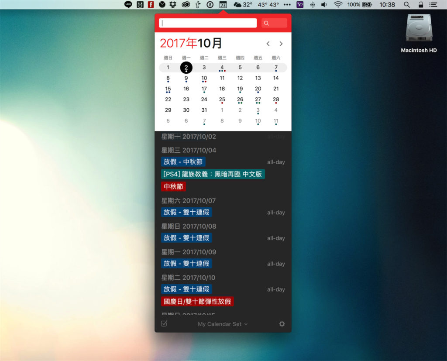Click the Yahoo menu bar icon
The image size is (447, 361).
click(300, 4)
